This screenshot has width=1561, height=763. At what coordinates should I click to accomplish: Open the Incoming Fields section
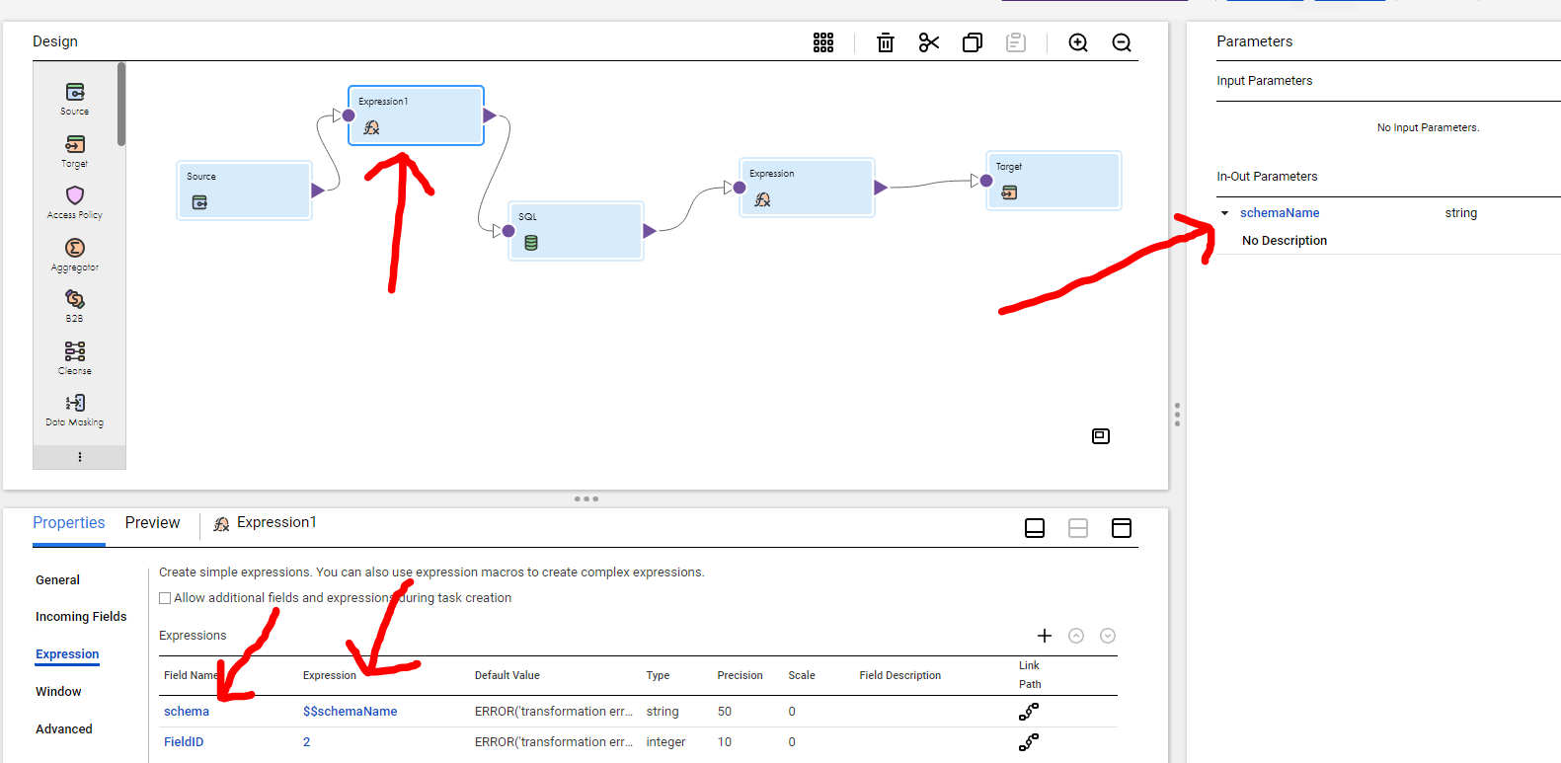[81, 617]
